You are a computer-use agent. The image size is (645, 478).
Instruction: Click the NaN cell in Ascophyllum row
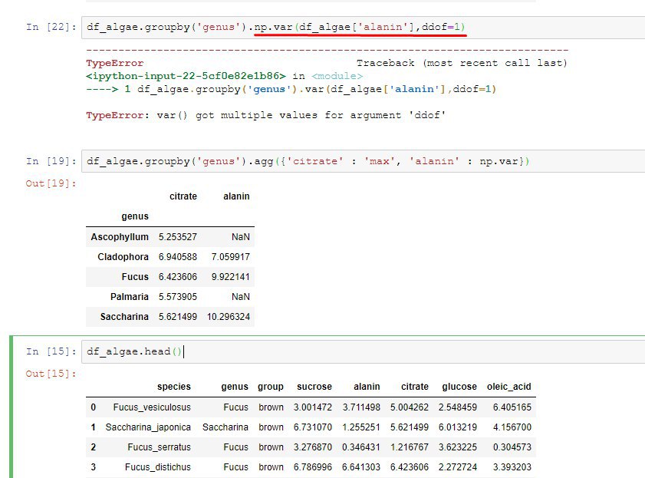[x=241, y=237]
